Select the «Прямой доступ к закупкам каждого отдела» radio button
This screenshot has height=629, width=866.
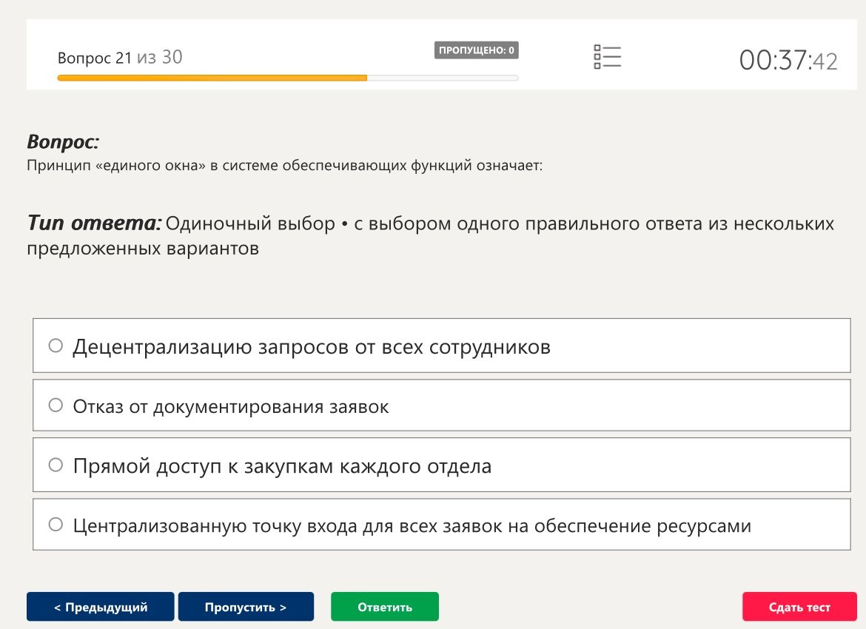click(x=56, y=465)
